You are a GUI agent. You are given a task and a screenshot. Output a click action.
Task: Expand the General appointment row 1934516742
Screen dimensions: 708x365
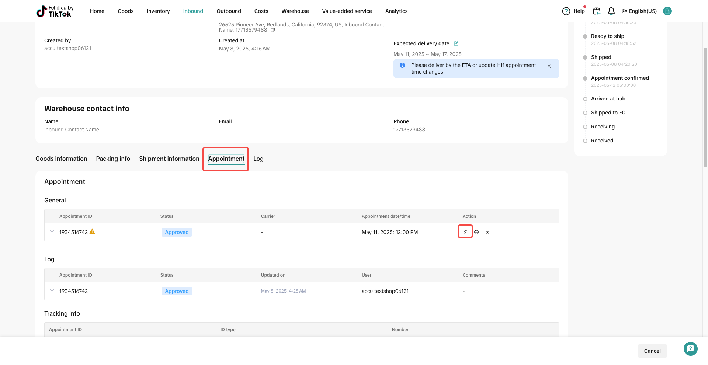(x=52, y=231)
